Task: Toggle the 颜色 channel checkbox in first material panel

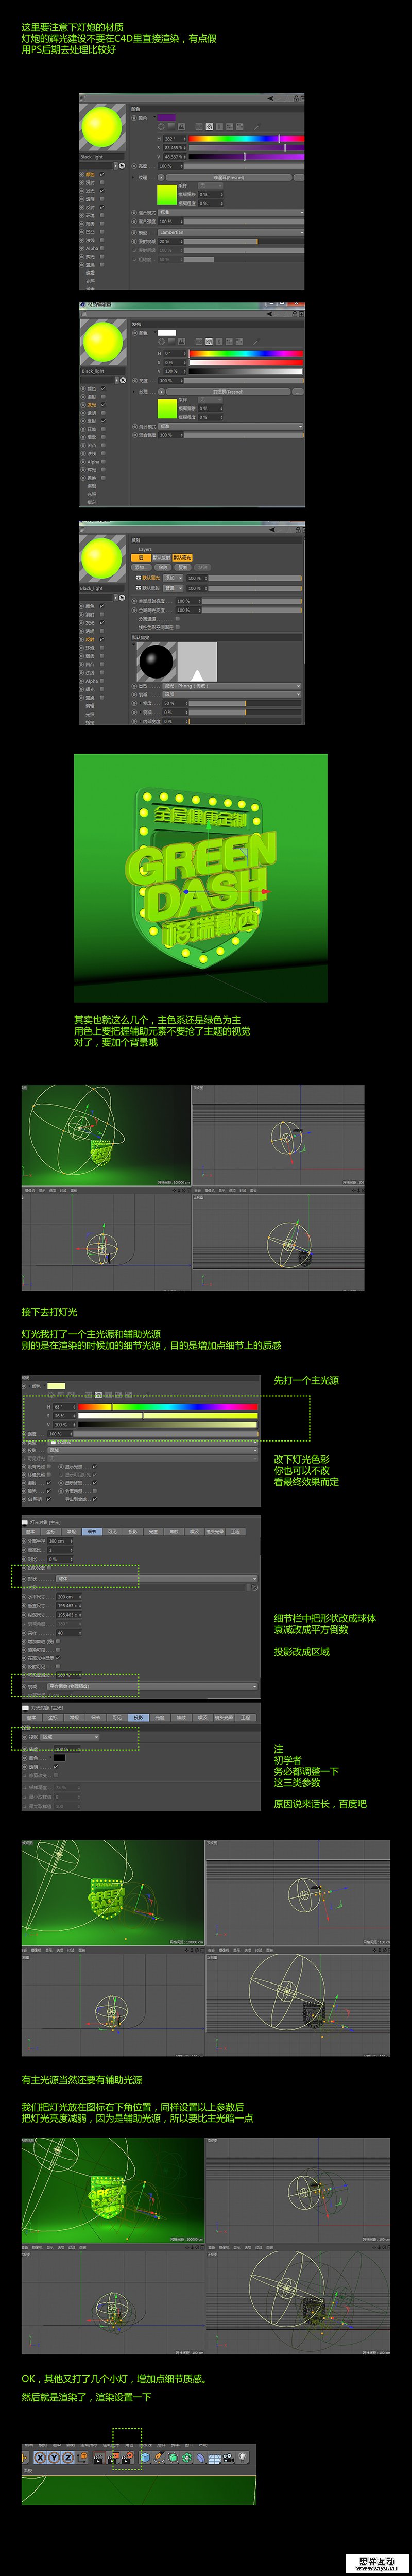Action: 102,174
